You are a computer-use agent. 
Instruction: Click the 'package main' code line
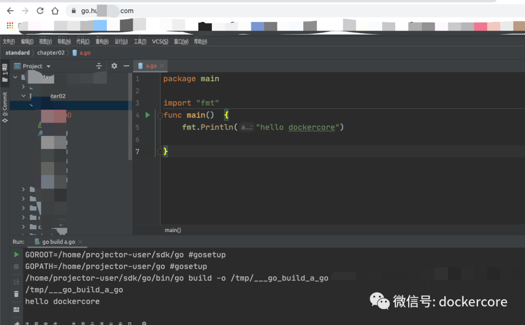191,79
